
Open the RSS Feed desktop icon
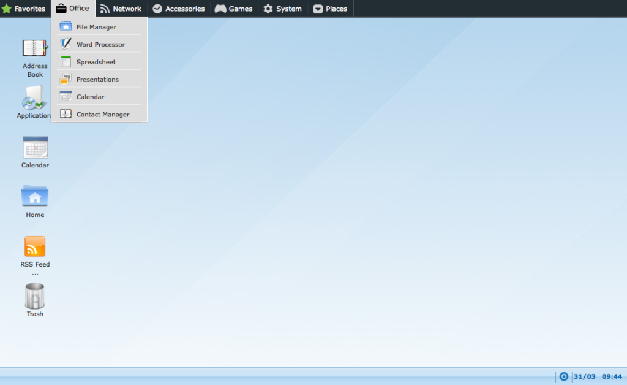tap(35, 246)
